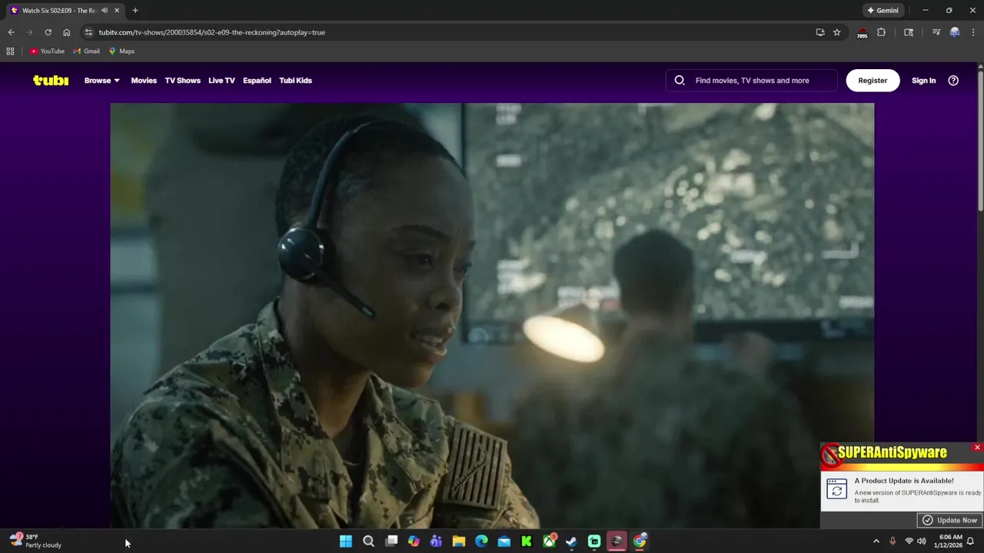Click the install app icon in address bar
984x553 pixels.
click(x=820, y=32)
